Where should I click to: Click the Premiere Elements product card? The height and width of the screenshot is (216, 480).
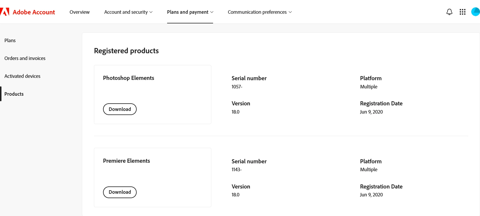pyautogui.click(x=152, y=178)
